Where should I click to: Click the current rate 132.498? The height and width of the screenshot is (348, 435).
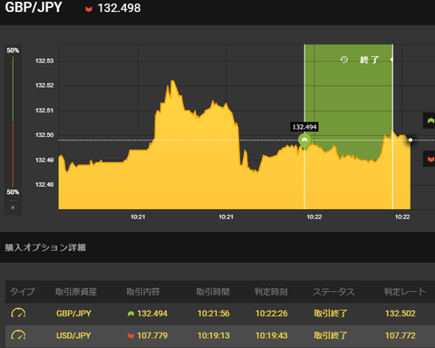pos(119,8)
